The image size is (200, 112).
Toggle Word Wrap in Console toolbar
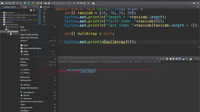click(173, 59)
